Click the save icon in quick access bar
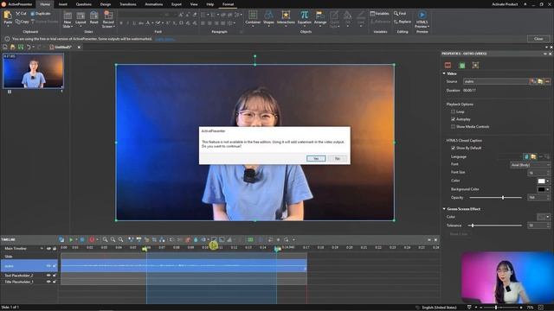The image size is (554, 311). pos(21,47)
